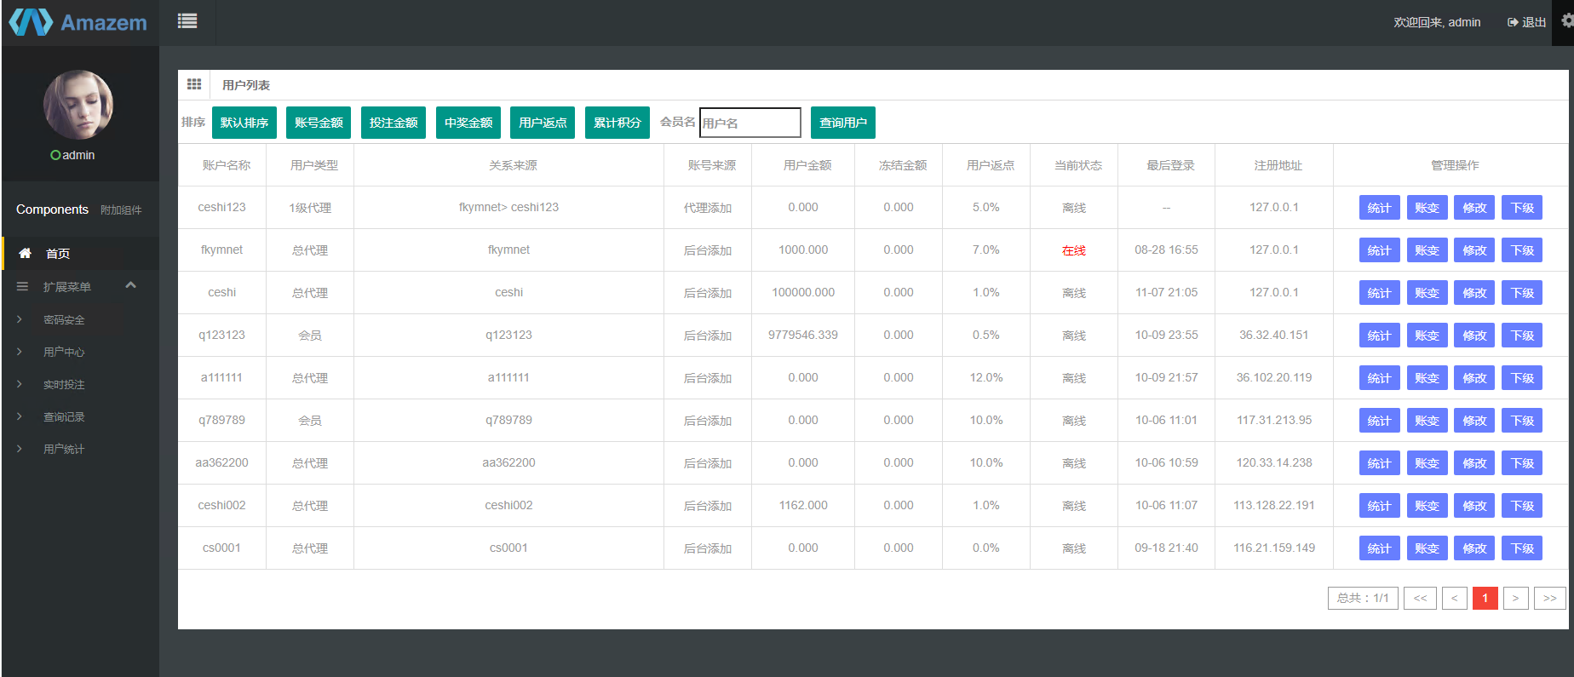Image resolution: width=1574 pixels, height=677 pixels.
Task: Click 修改 button for user fkymnet
Action: 1474,250
